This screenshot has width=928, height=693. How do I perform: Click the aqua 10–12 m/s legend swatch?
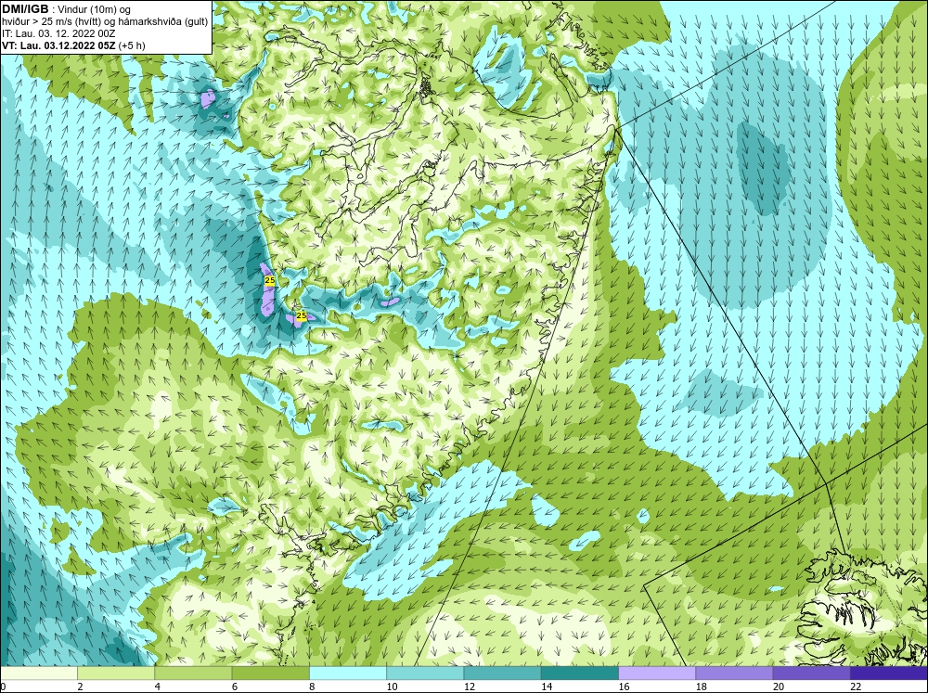[x=425, y=674]
